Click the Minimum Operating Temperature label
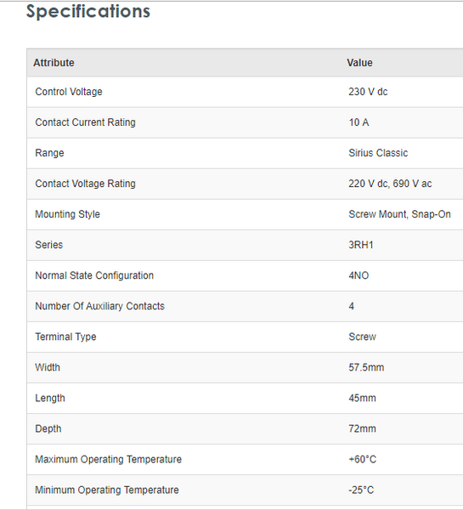Image resolution: width=463 pixels, height=510 pixels. 107,490
